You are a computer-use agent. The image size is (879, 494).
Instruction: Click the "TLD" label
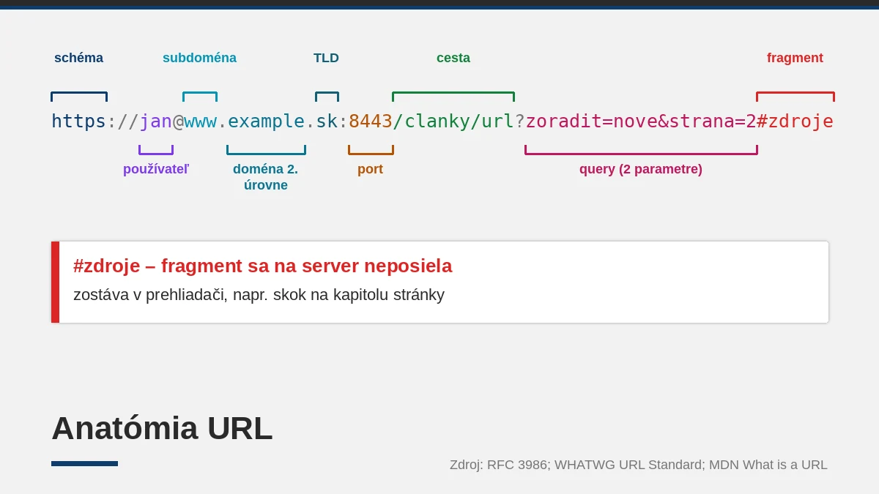pyautogui.click(x=326, y=58)
